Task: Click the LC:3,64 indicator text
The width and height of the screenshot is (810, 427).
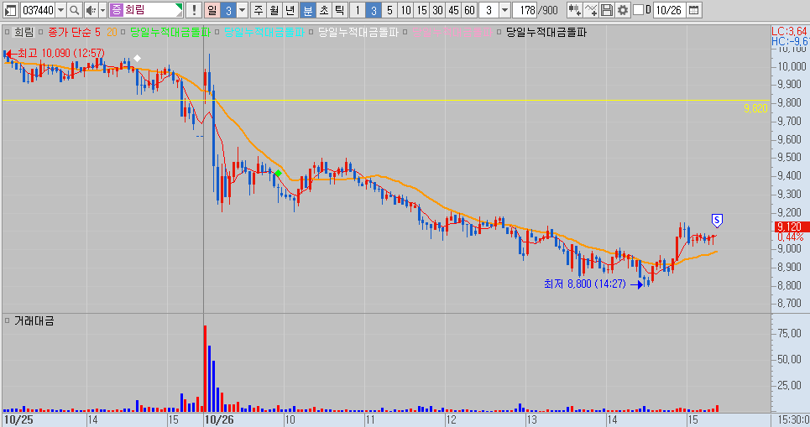Action: click(x=789, y=32)
